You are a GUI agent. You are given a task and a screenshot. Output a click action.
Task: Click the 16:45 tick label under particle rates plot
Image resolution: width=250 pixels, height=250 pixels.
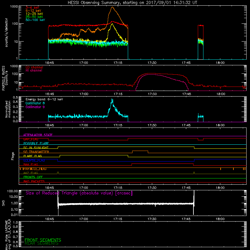(50, 94)
